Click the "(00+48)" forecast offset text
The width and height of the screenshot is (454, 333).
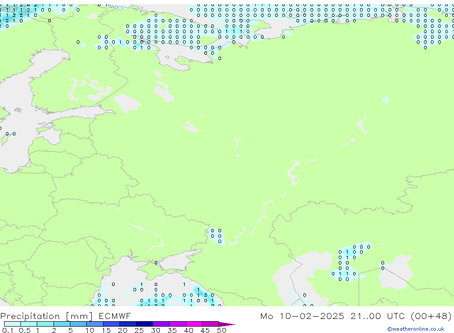(x=431, y=316)
